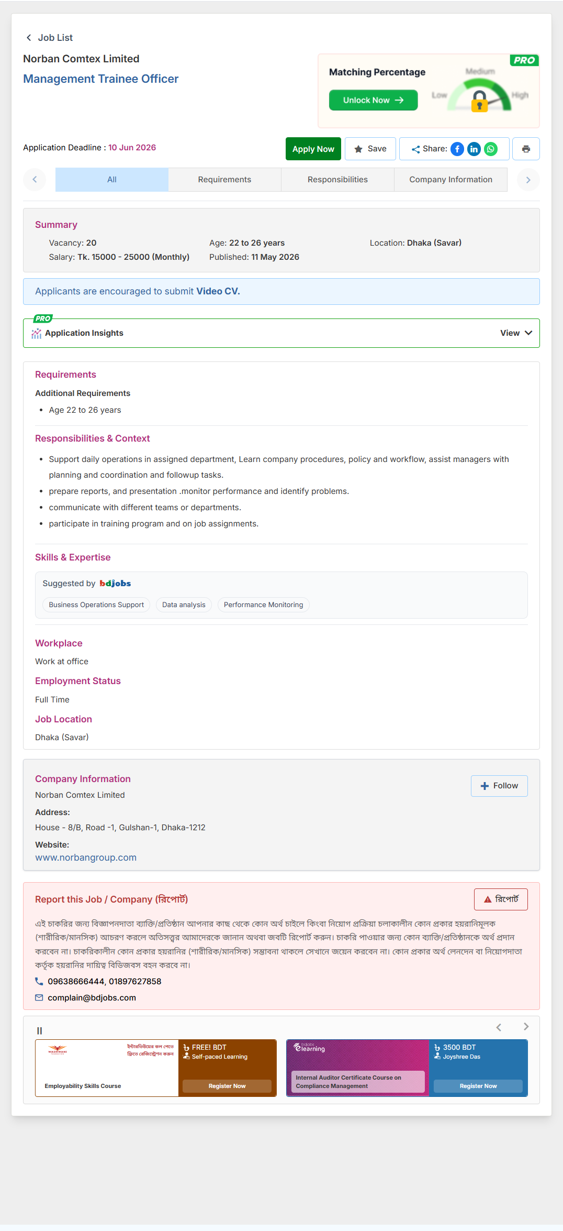Viewport: 563px width, 1231px height.
Task: Click the lock icon on matching gauge
Action: pos(479,101)
